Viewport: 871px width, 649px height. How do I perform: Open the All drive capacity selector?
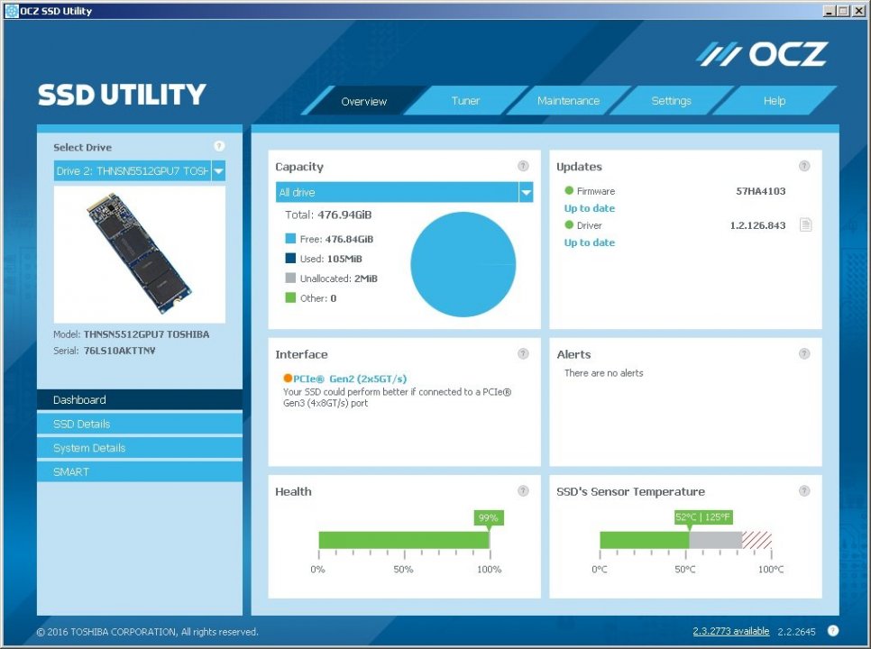404,192
